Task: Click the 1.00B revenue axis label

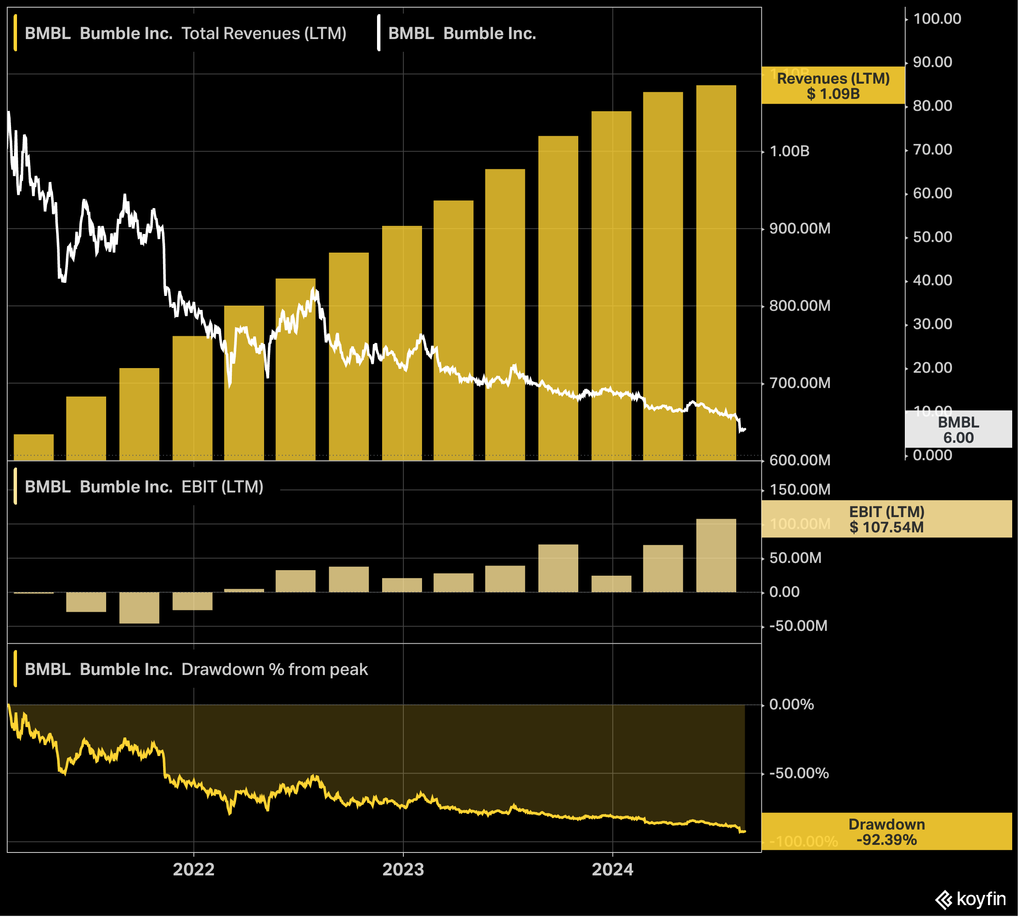Action: 790,151
